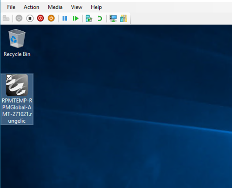The height and width of the screenshot is (188, 232).
Task: Switch to enhanced session mode icon
Action: 113,19
